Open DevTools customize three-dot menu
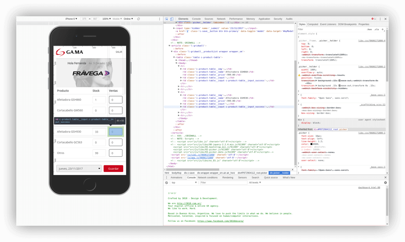405x242 pixels. [380, 19]
